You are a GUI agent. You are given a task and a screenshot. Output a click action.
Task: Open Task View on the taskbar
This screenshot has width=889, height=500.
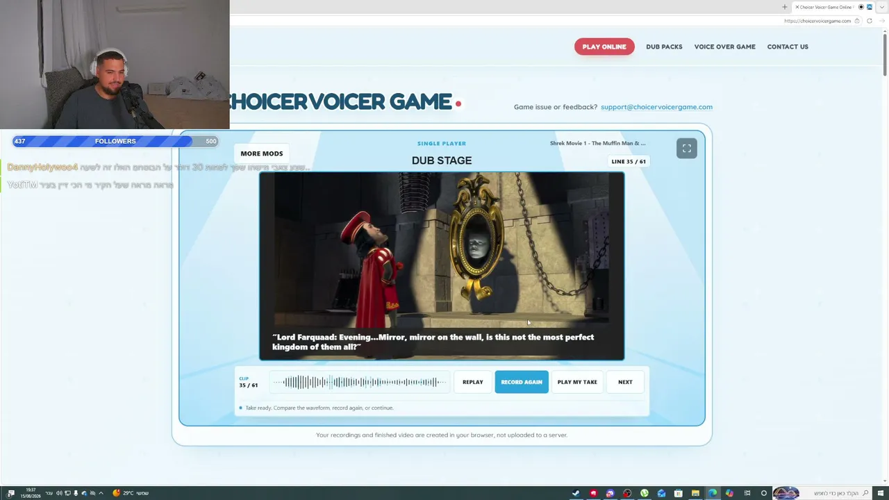pos(747,493)
